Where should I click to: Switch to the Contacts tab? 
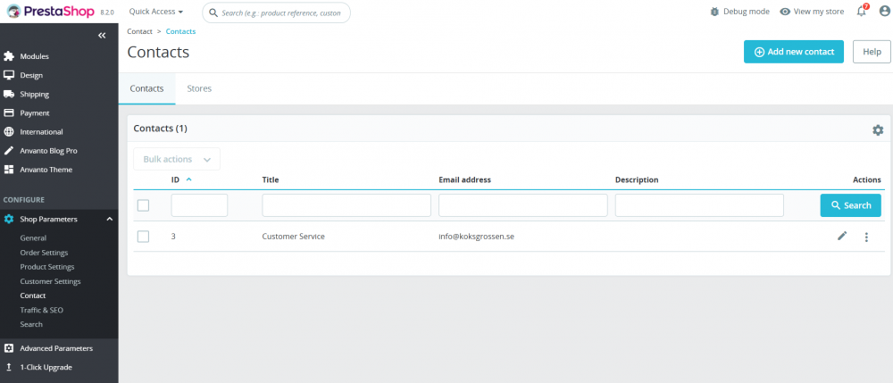pyautogui.click(x=147, y=88)
